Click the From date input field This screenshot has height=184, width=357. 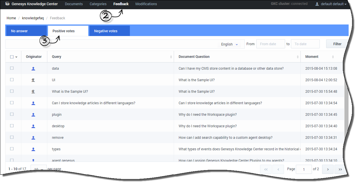coord(270,44)
